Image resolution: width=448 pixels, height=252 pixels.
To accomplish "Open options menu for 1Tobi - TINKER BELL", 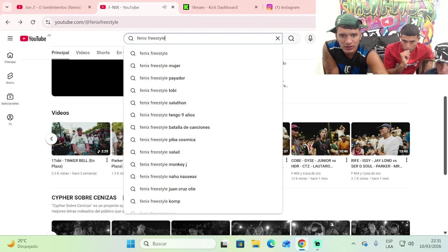I will pyautogui.click(x=107, y=160).
